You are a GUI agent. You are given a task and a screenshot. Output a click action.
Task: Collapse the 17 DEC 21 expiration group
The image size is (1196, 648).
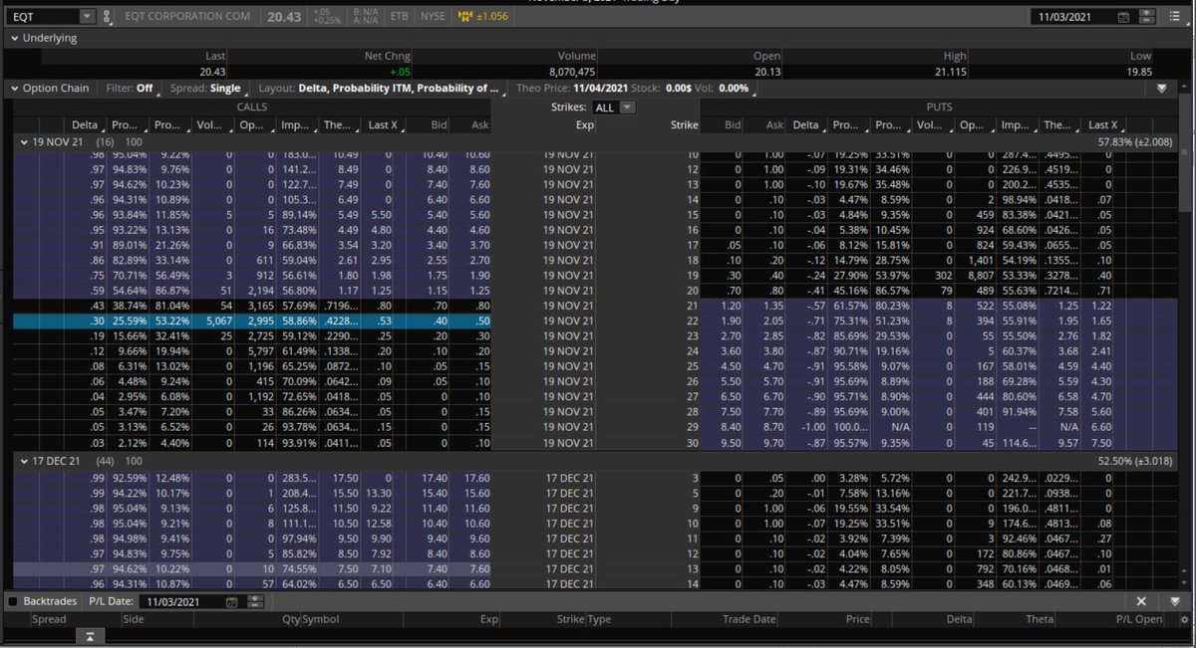(24, 462)
